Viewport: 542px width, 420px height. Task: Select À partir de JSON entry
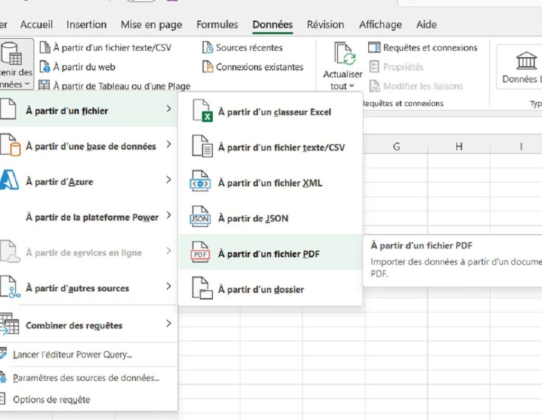point(270,218)
